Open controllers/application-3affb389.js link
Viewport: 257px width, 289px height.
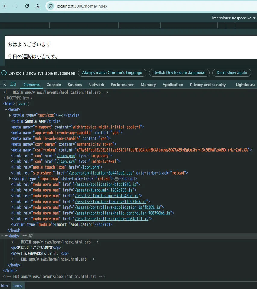coord(118,207)
